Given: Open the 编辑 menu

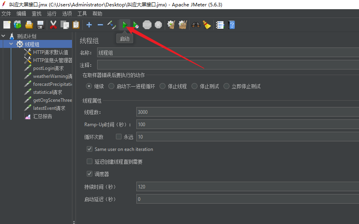Looking at the screenshot, I should (x=21, y=14).
